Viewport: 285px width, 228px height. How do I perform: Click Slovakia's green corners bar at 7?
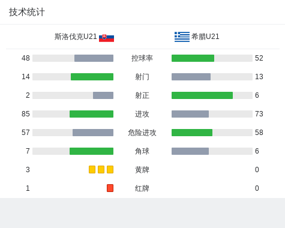point(91,151)
